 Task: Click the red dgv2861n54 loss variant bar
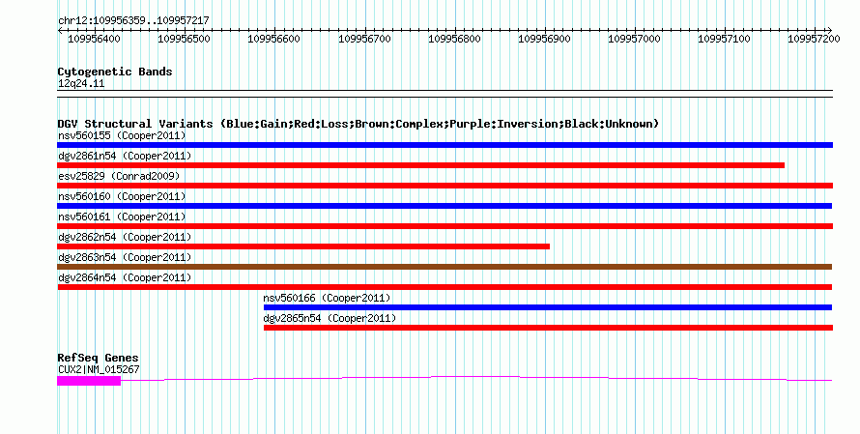[420, 165]
